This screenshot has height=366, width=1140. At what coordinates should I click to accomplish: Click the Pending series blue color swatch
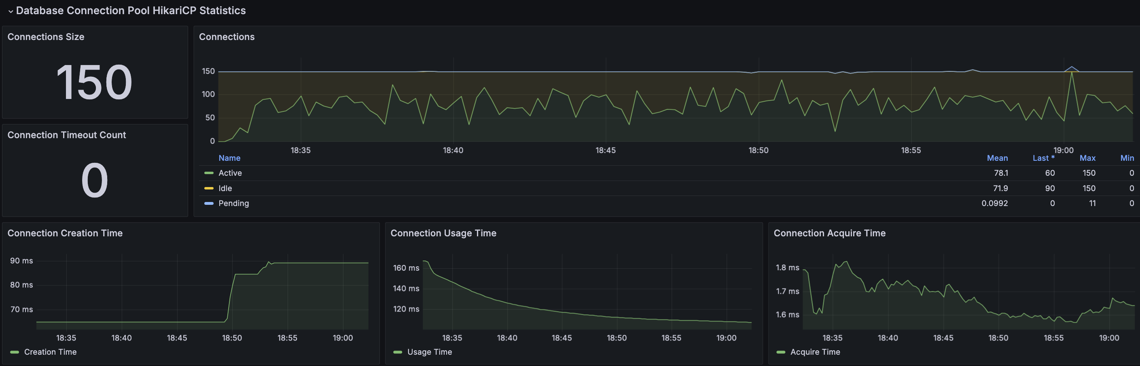(209, 203)
